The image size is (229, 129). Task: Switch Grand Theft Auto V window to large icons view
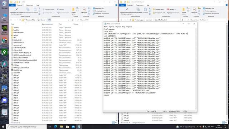click(226, 123)
